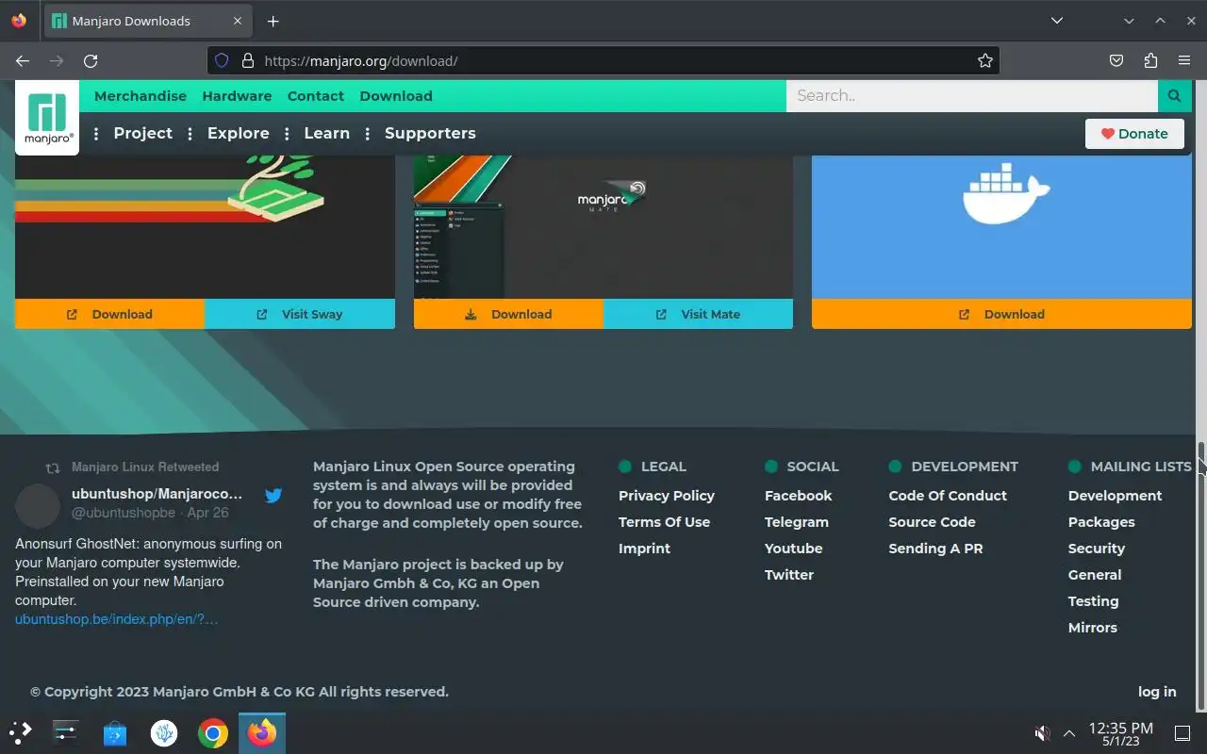1207x754 pixels.
Task: Click the Firefox back arrow
Action: (23, 60)
